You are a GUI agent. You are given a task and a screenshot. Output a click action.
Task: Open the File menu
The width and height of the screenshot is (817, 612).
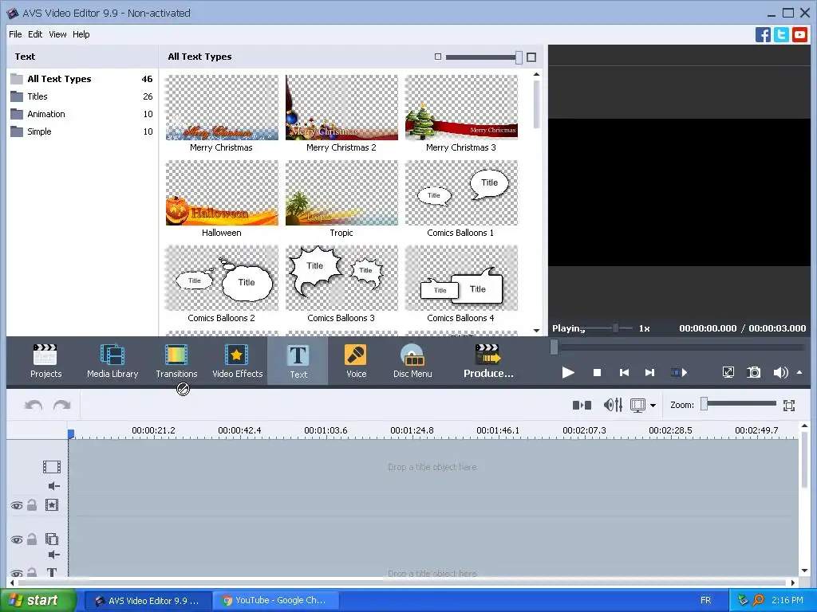15,34
